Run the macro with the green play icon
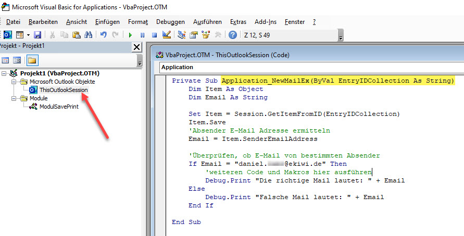The image size is (464, 236). 130,35
